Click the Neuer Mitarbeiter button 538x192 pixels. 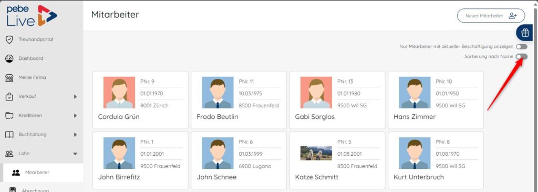[x=491, y=16]
